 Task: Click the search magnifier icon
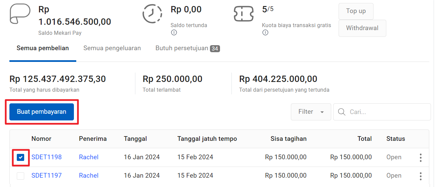point(342,112)
